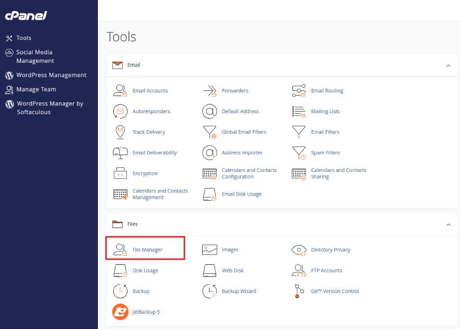Open the Images link
This screenshot has width=460, height=329.
[x=230, y=250]
